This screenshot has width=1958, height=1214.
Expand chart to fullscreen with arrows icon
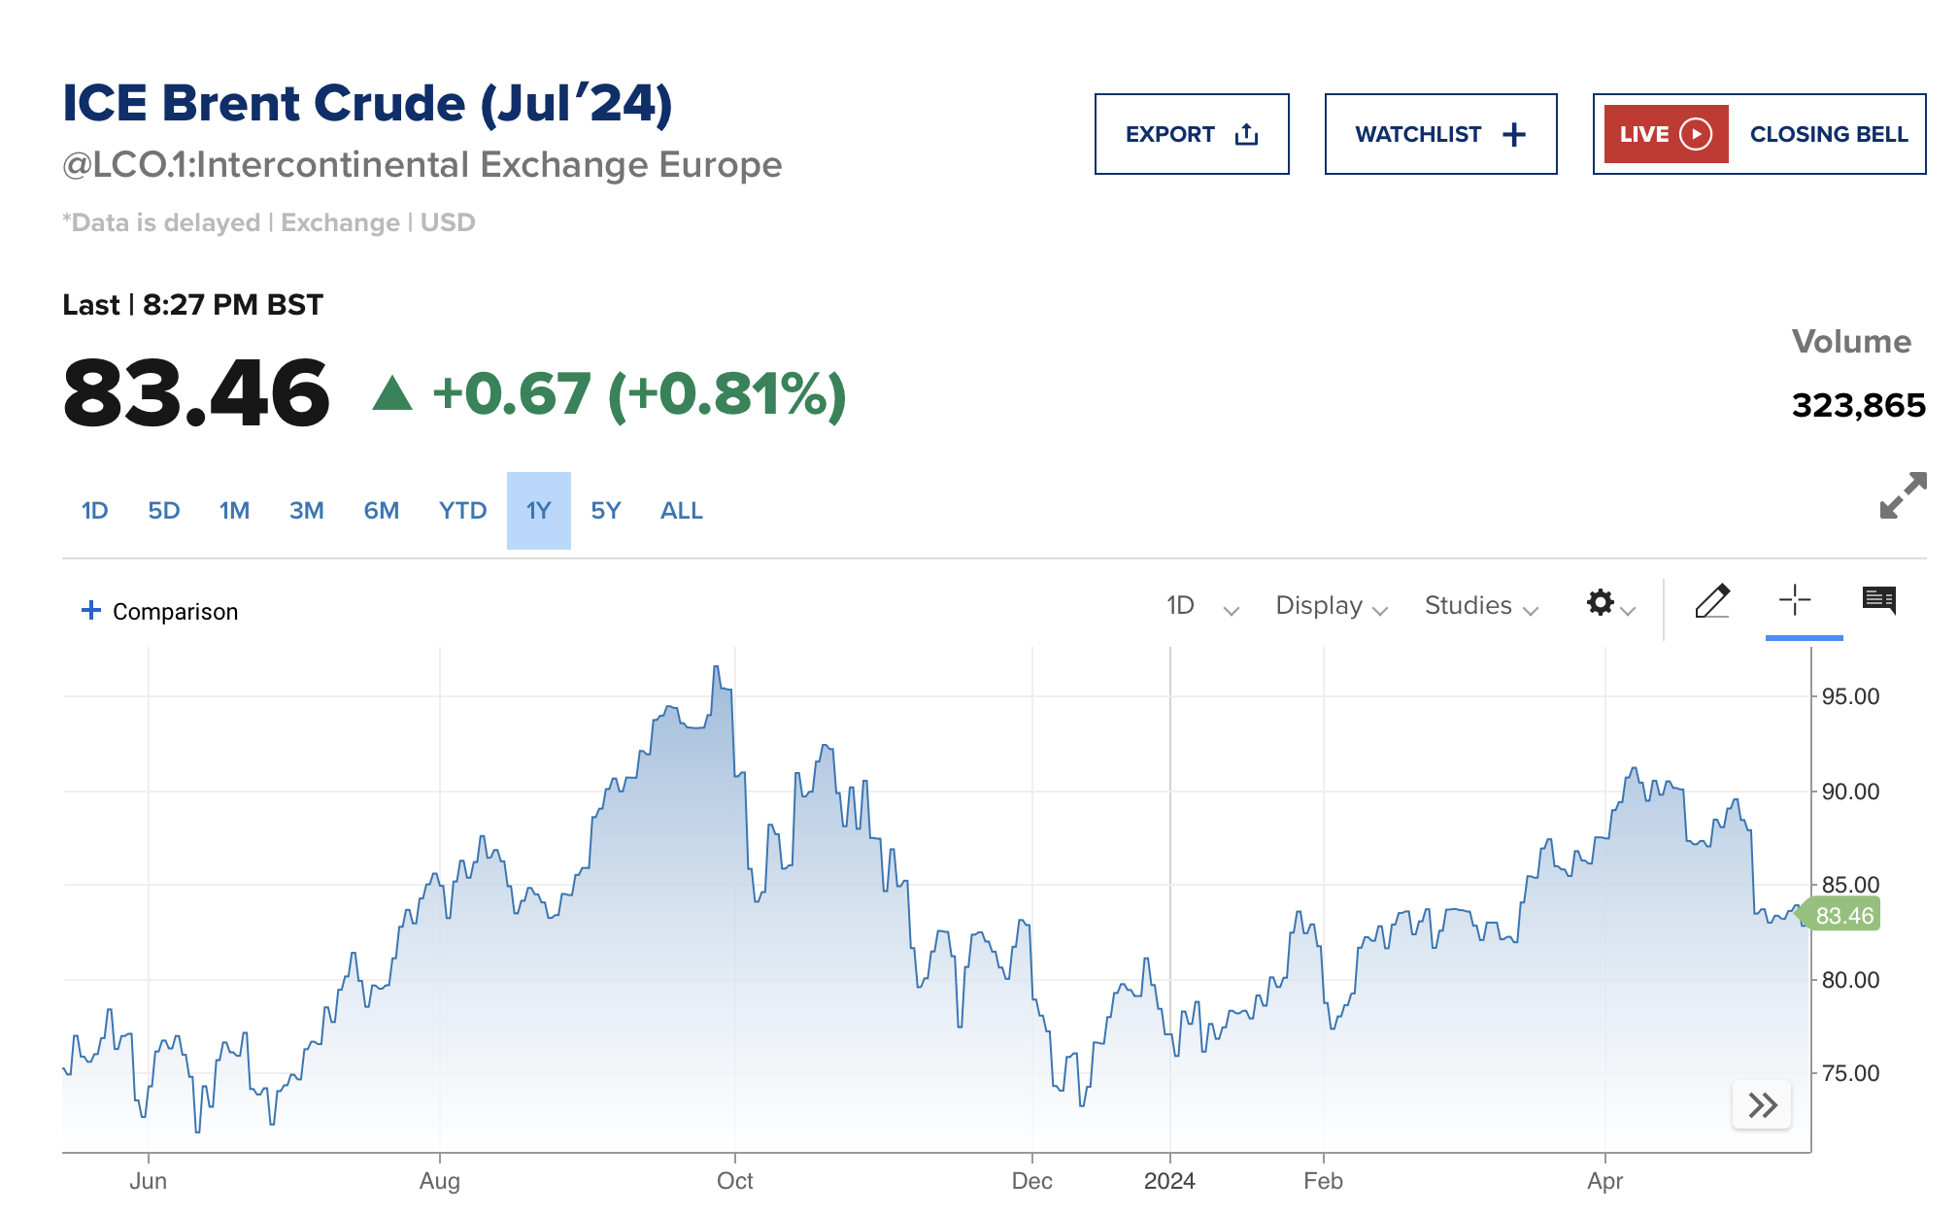pyautogui.click(x=1903, y=495)
